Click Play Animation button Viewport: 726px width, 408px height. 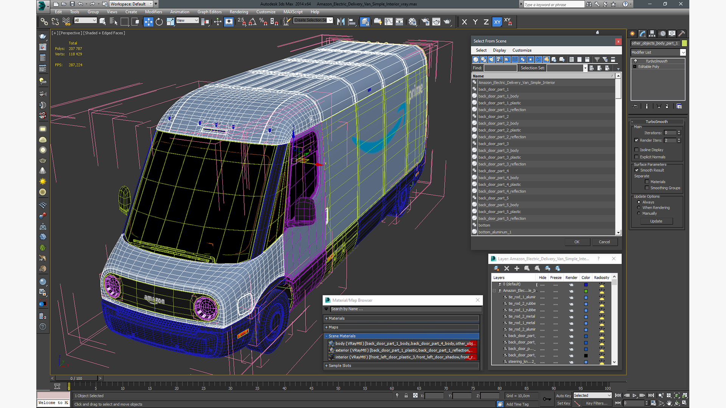(634, 396)
